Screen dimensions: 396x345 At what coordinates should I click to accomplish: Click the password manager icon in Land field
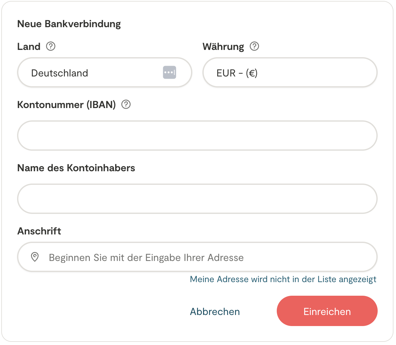[170, 72]
